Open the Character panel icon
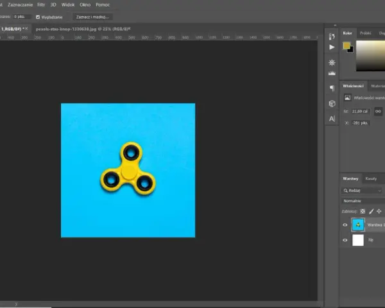 pos(332,119)
